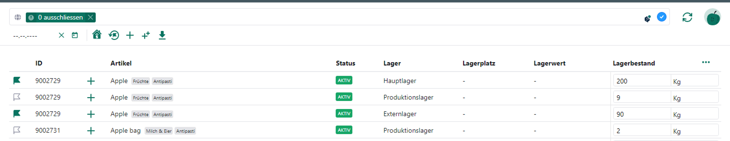Screen dimensions: 730x141
Task: Click the house with dollar sign icon
Action: click(x=97, y=35)
